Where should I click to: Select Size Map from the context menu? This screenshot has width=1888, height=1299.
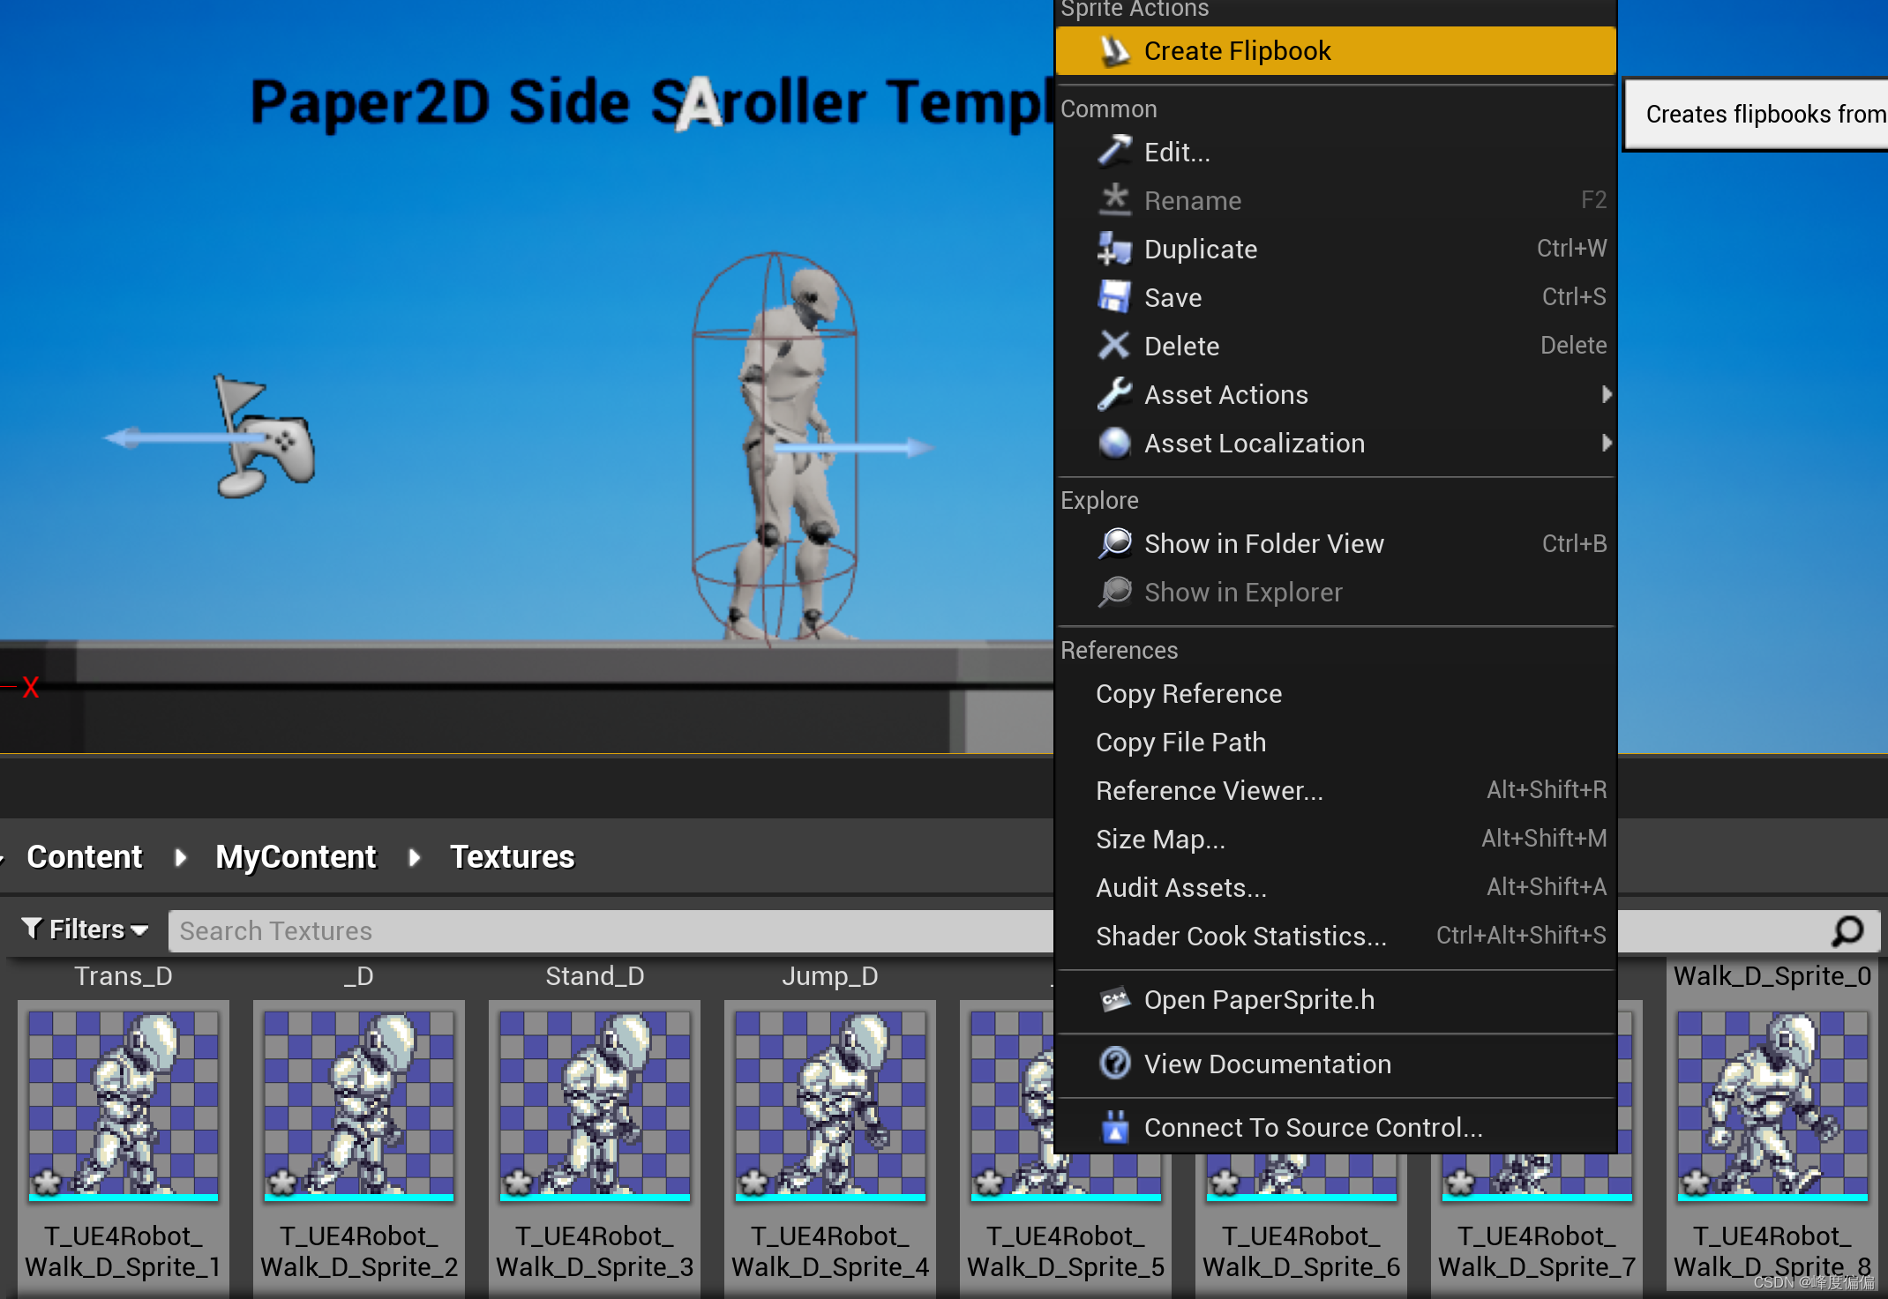coord(1160,839)
